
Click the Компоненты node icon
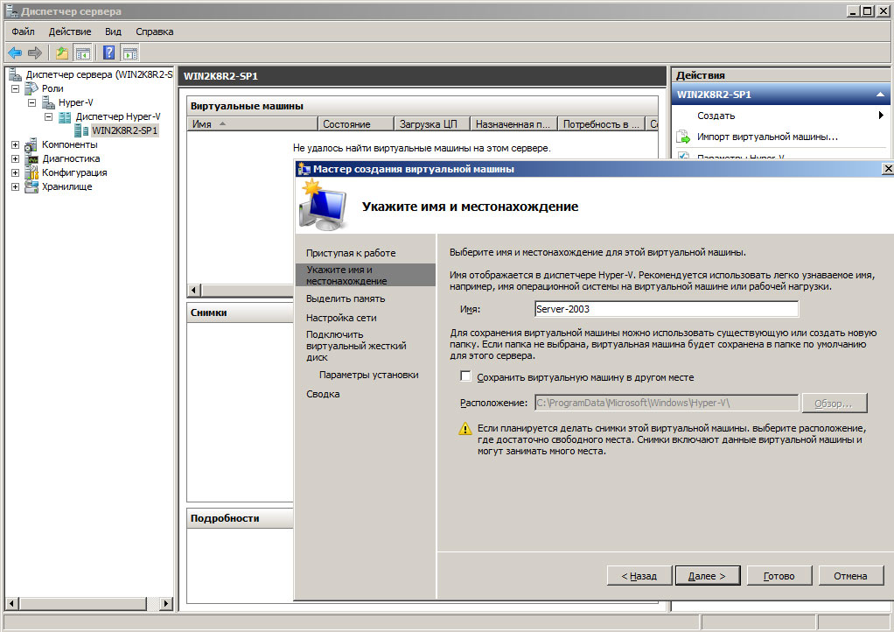[31, 145]
